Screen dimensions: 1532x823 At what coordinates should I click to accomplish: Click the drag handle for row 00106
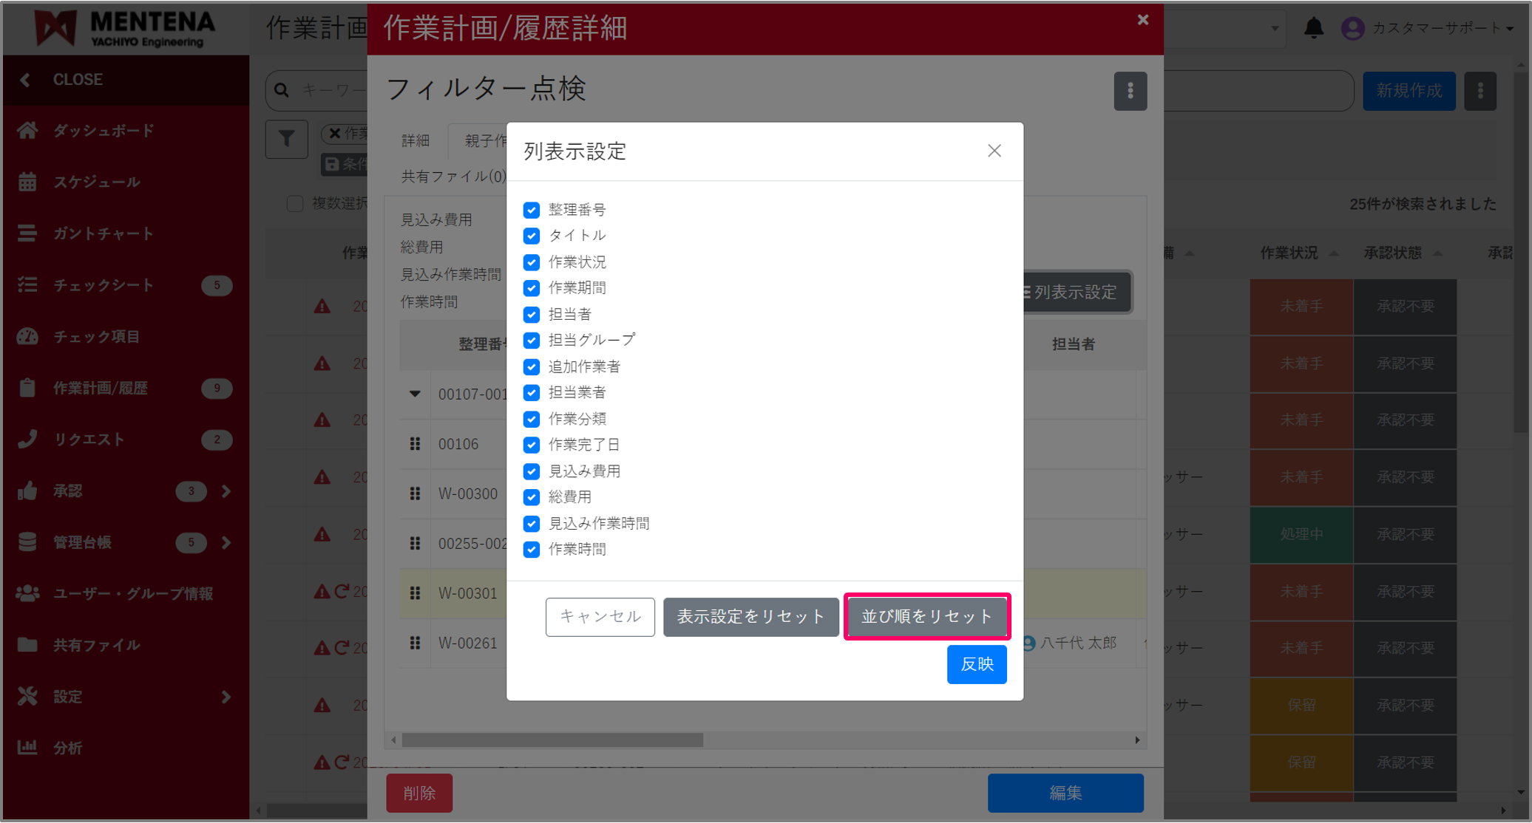(x=415, y=444)
